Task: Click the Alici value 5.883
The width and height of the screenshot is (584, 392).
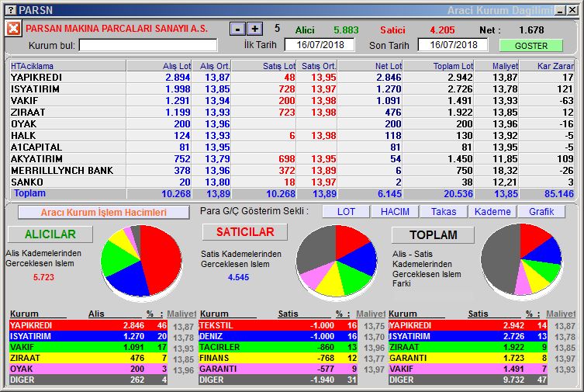Action: (346, 30)
